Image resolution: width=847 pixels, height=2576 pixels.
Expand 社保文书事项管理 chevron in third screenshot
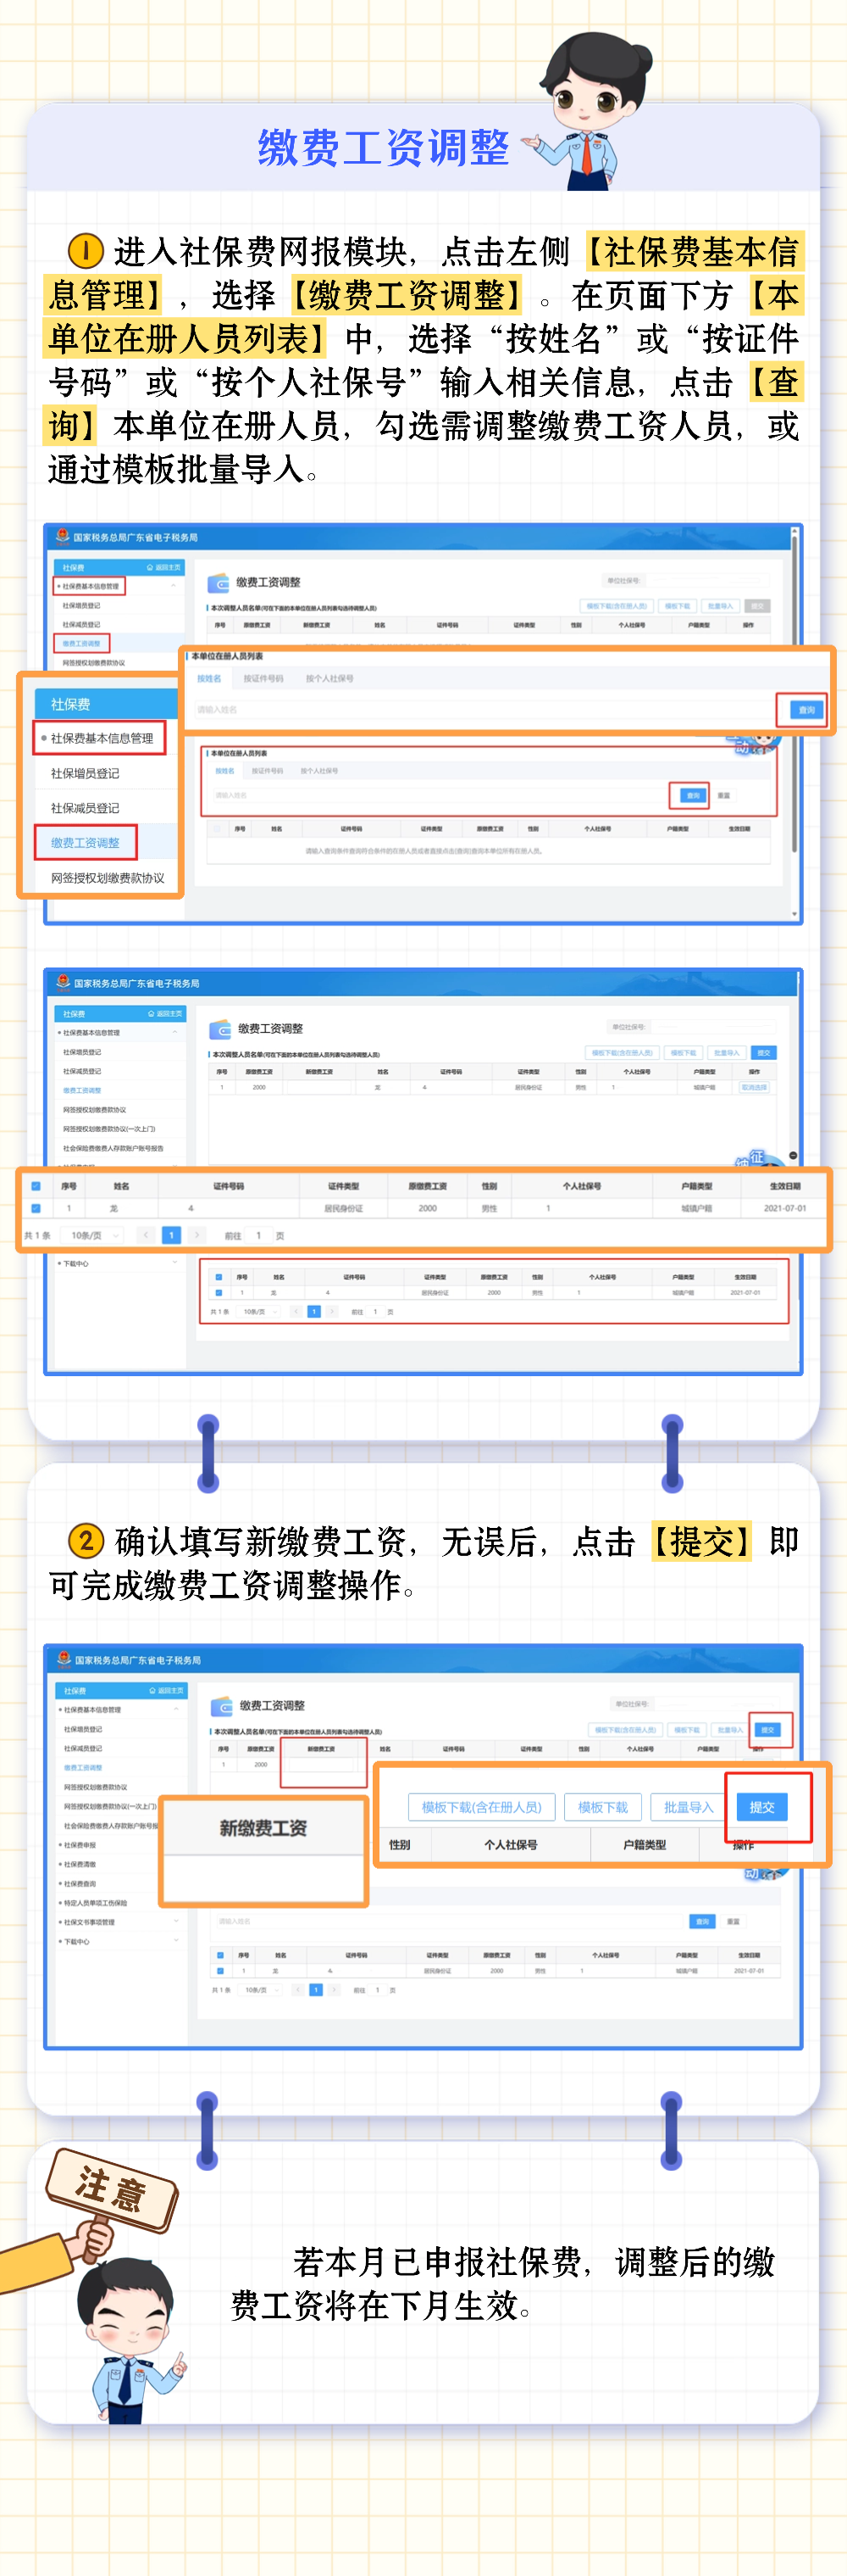point(176,1921)
